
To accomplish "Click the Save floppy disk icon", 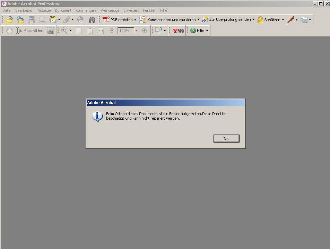I will coord(32,20).
